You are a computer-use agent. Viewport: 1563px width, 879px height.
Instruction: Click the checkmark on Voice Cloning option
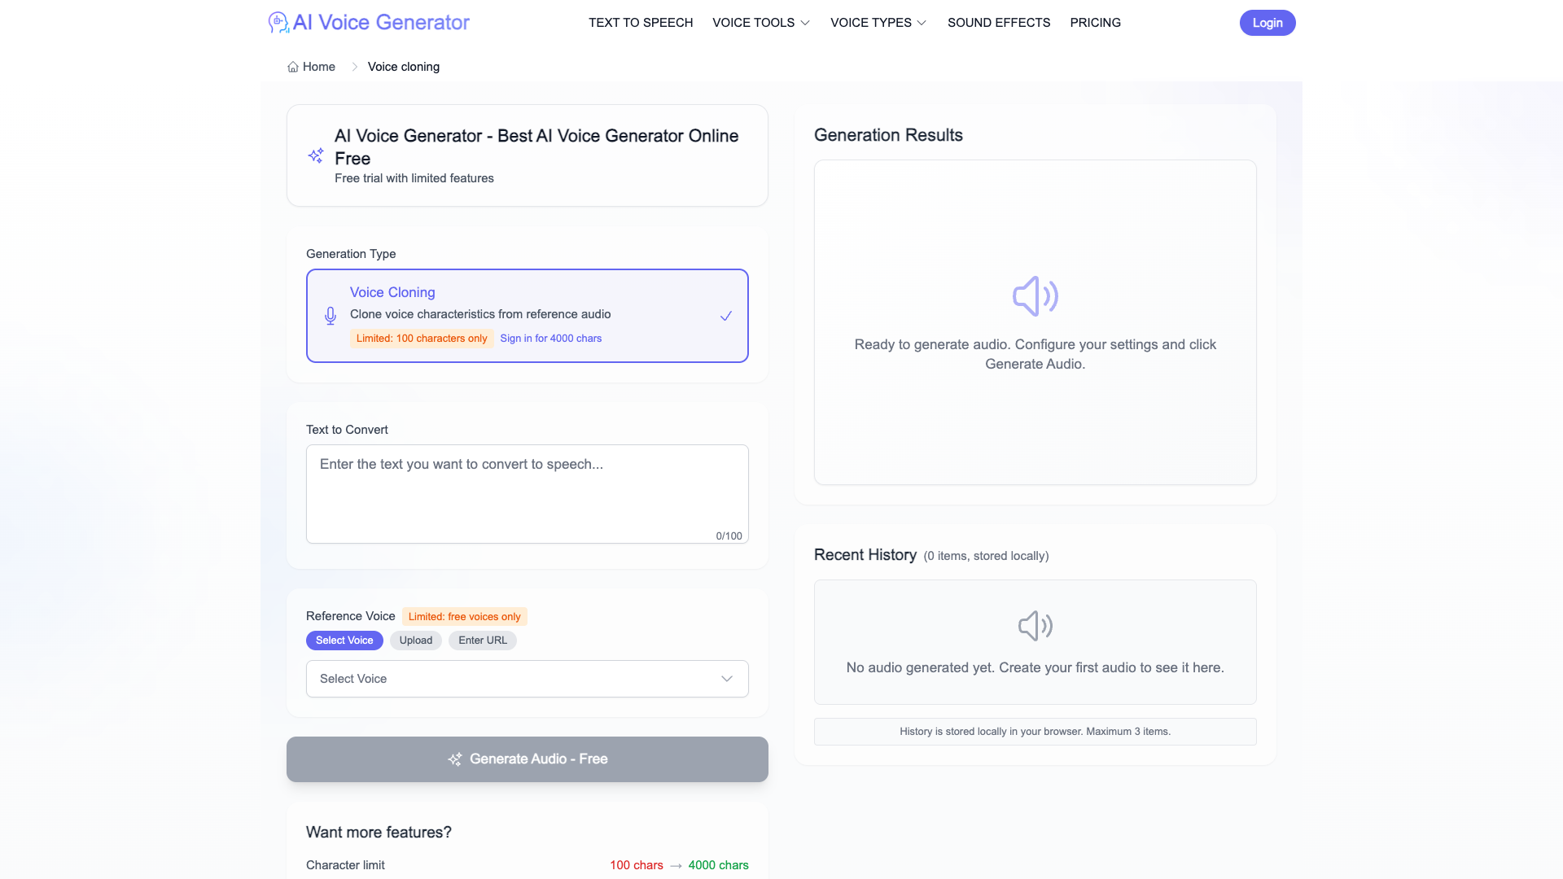click(726, 316)
